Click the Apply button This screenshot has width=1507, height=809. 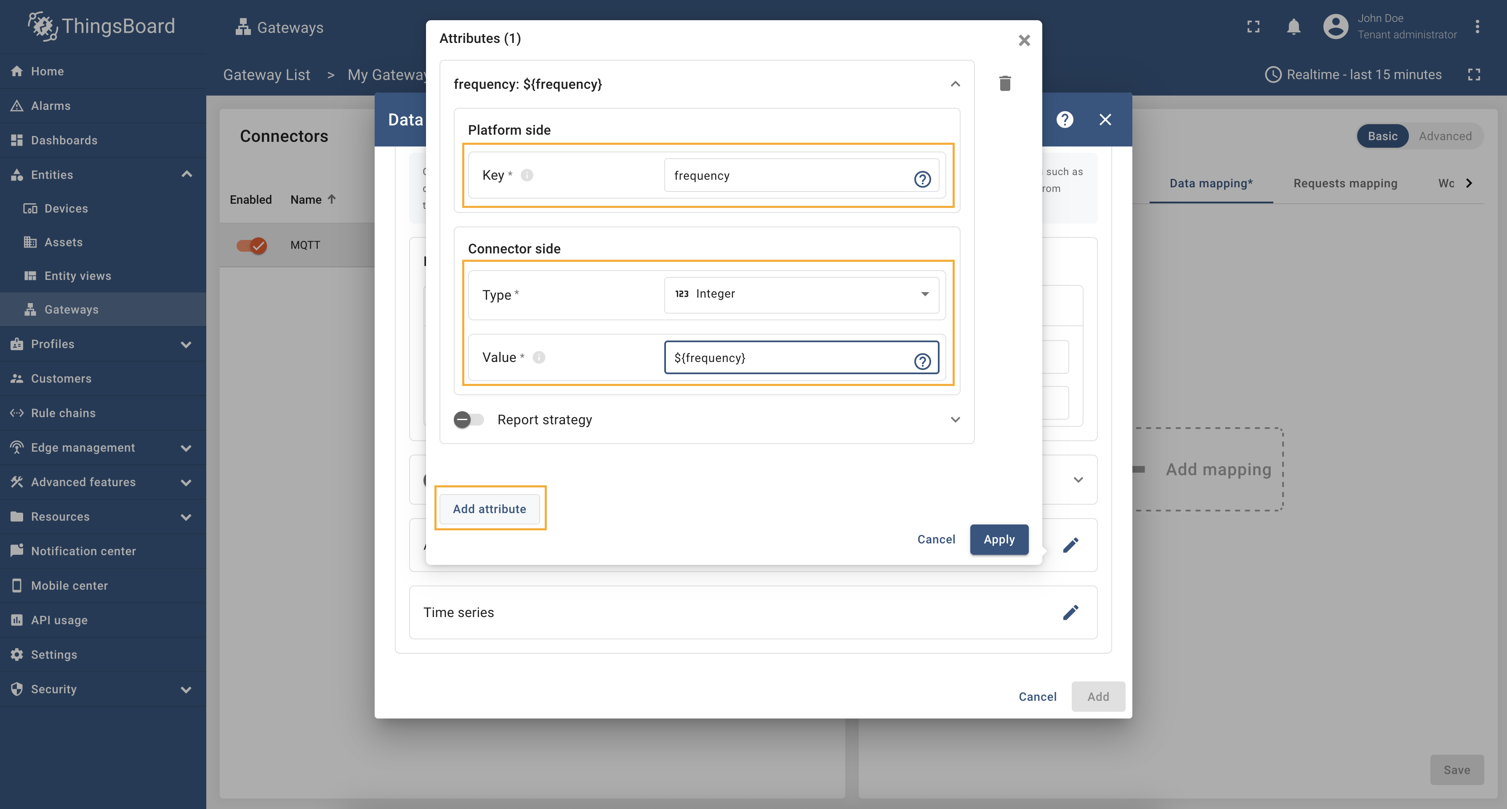pos(998,539)
